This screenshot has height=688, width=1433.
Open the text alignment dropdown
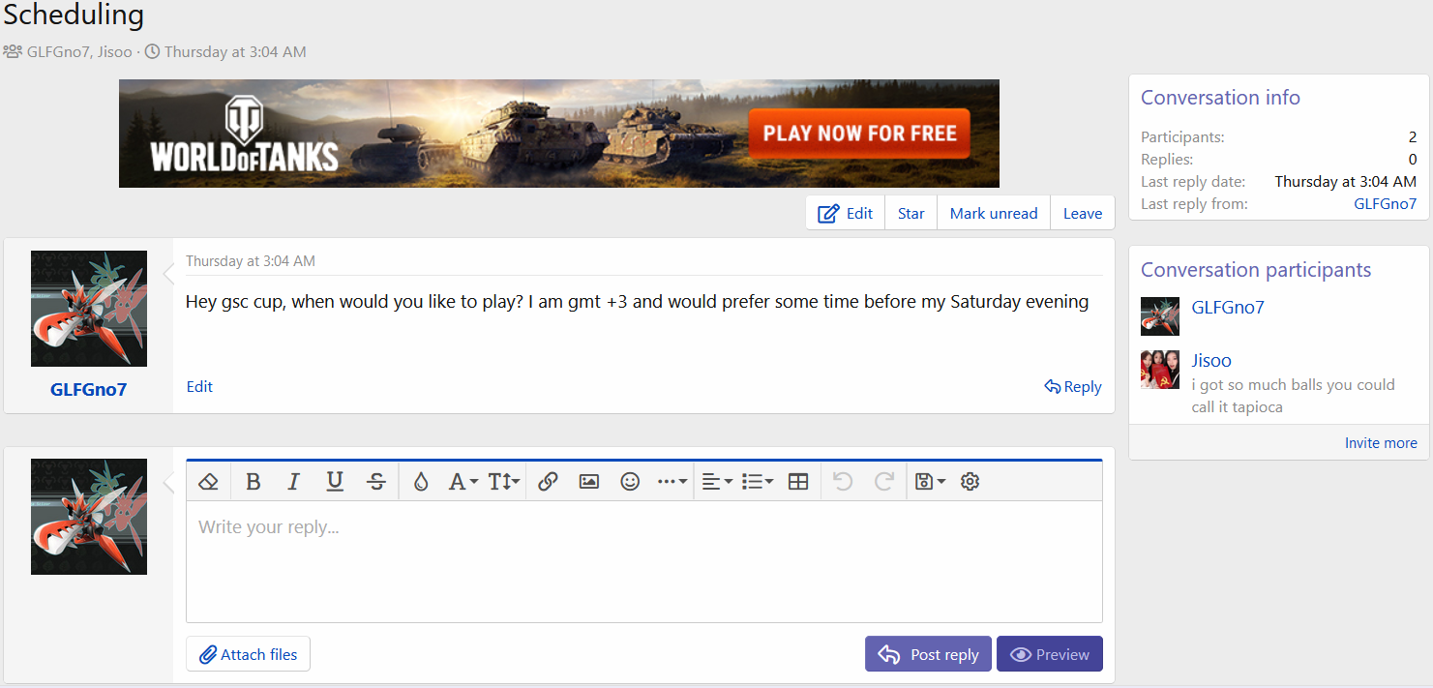(717, 481)
